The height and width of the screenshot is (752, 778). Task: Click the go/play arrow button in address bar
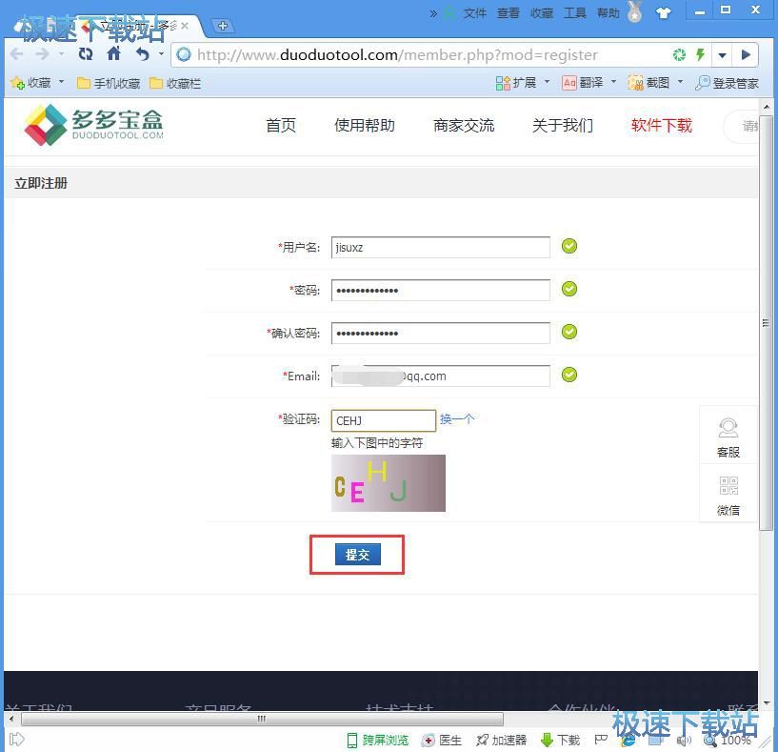746,54
